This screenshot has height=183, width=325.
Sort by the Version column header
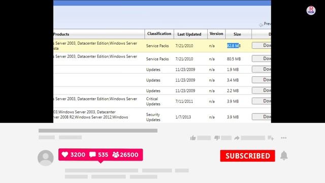pos(216,34)
